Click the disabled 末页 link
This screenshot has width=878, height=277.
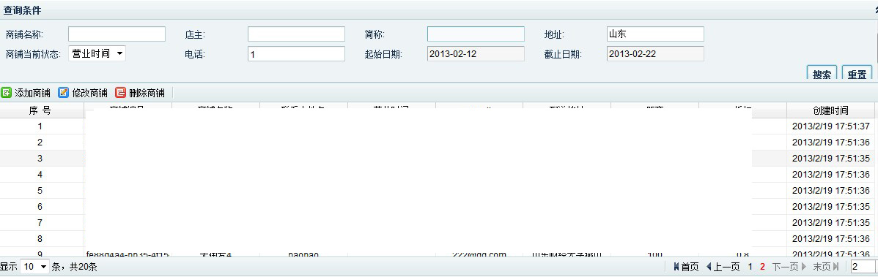click(x=822, y=267)
